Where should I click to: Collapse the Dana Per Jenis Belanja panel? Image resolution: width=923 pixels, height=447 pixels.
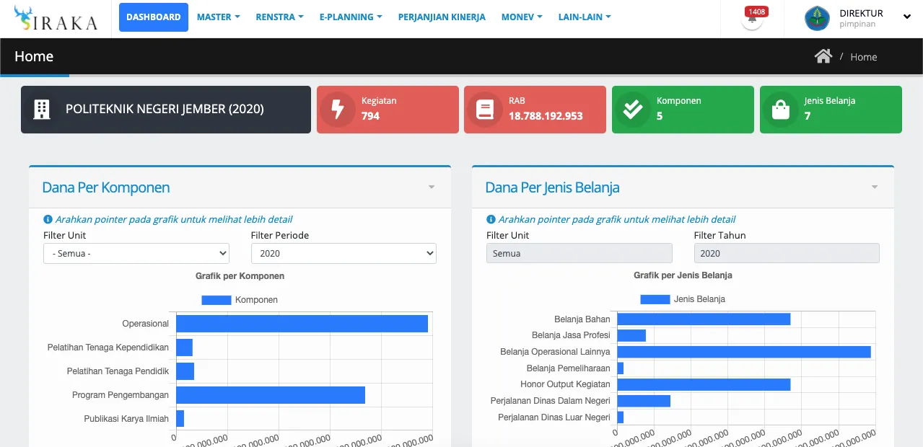pos(875,187)
